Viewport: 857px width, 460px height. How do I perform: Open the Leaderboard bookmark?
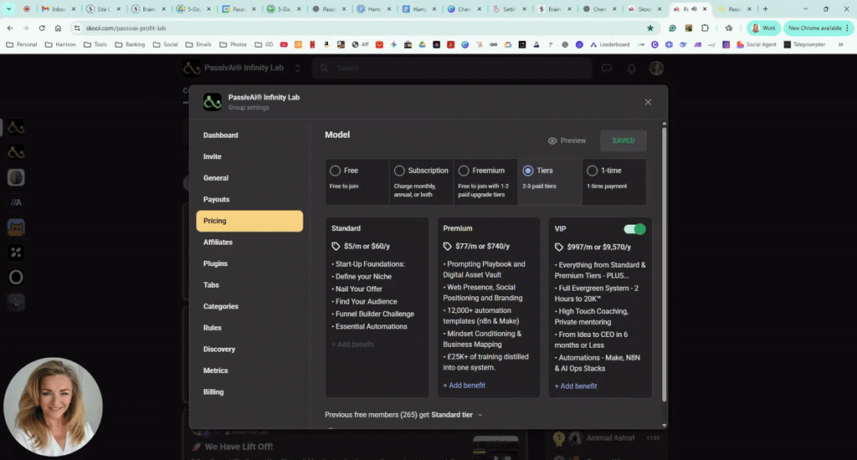coord(610,45)
